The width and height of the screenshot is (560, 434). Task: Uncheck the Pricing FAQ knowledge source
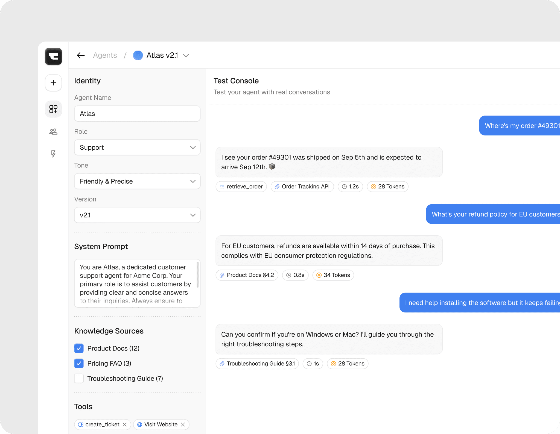(79, 363)
